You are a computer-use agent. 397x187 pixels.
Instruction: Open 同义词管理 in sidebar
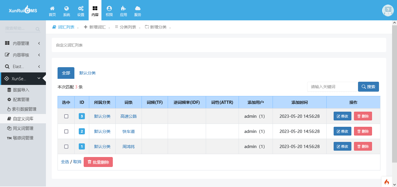23,128
